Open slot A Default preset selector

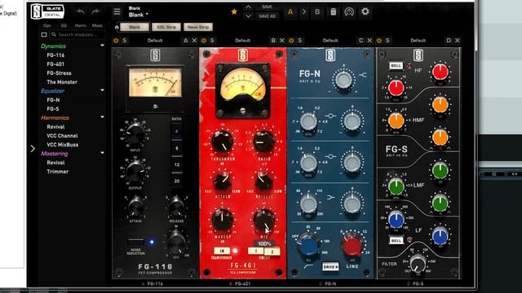[155, 41]
